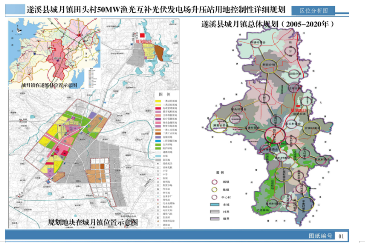Click the 图纸编号 label at bottom
This screenshot has width=367, height=243.
(x=320, y=235)
